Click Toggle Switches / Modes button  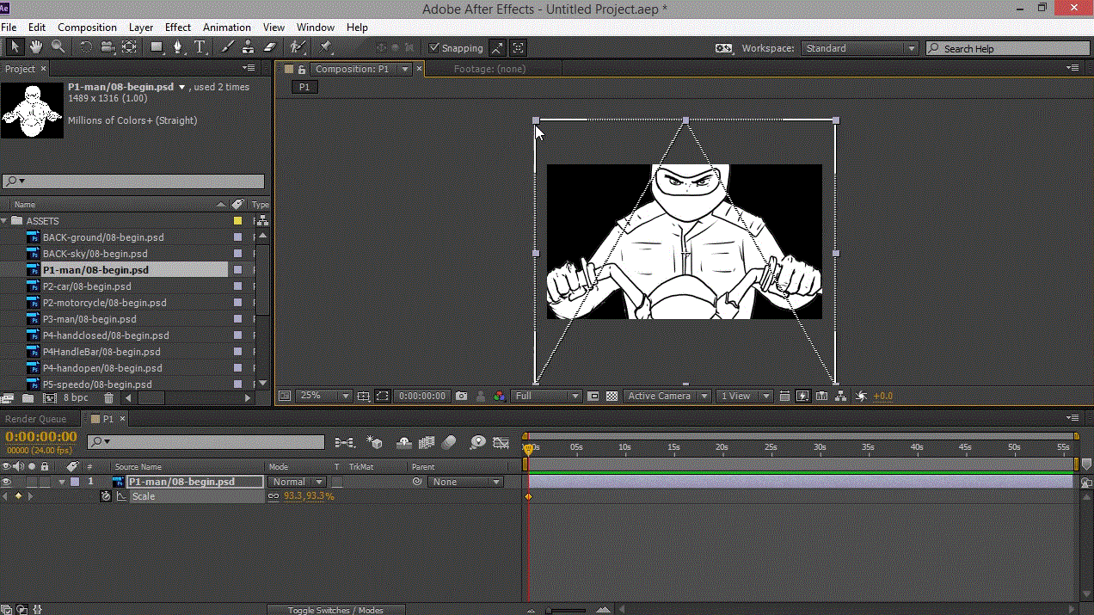tap(335, 610)
